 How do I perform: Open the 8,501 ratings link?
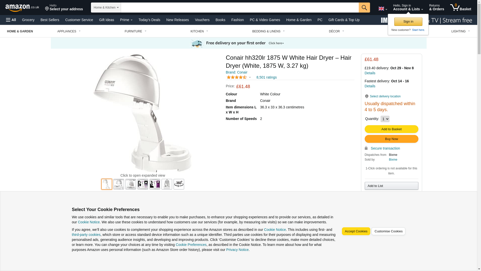click(267, 77)
